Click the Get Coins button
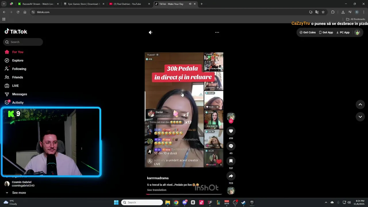Viewport: 368px width, 207px height. pos(308,32)
